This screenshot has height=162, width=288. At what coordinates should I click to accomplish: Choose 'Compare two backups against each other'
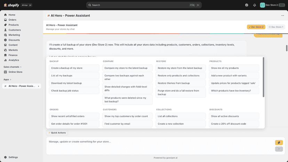coord(127,77)
